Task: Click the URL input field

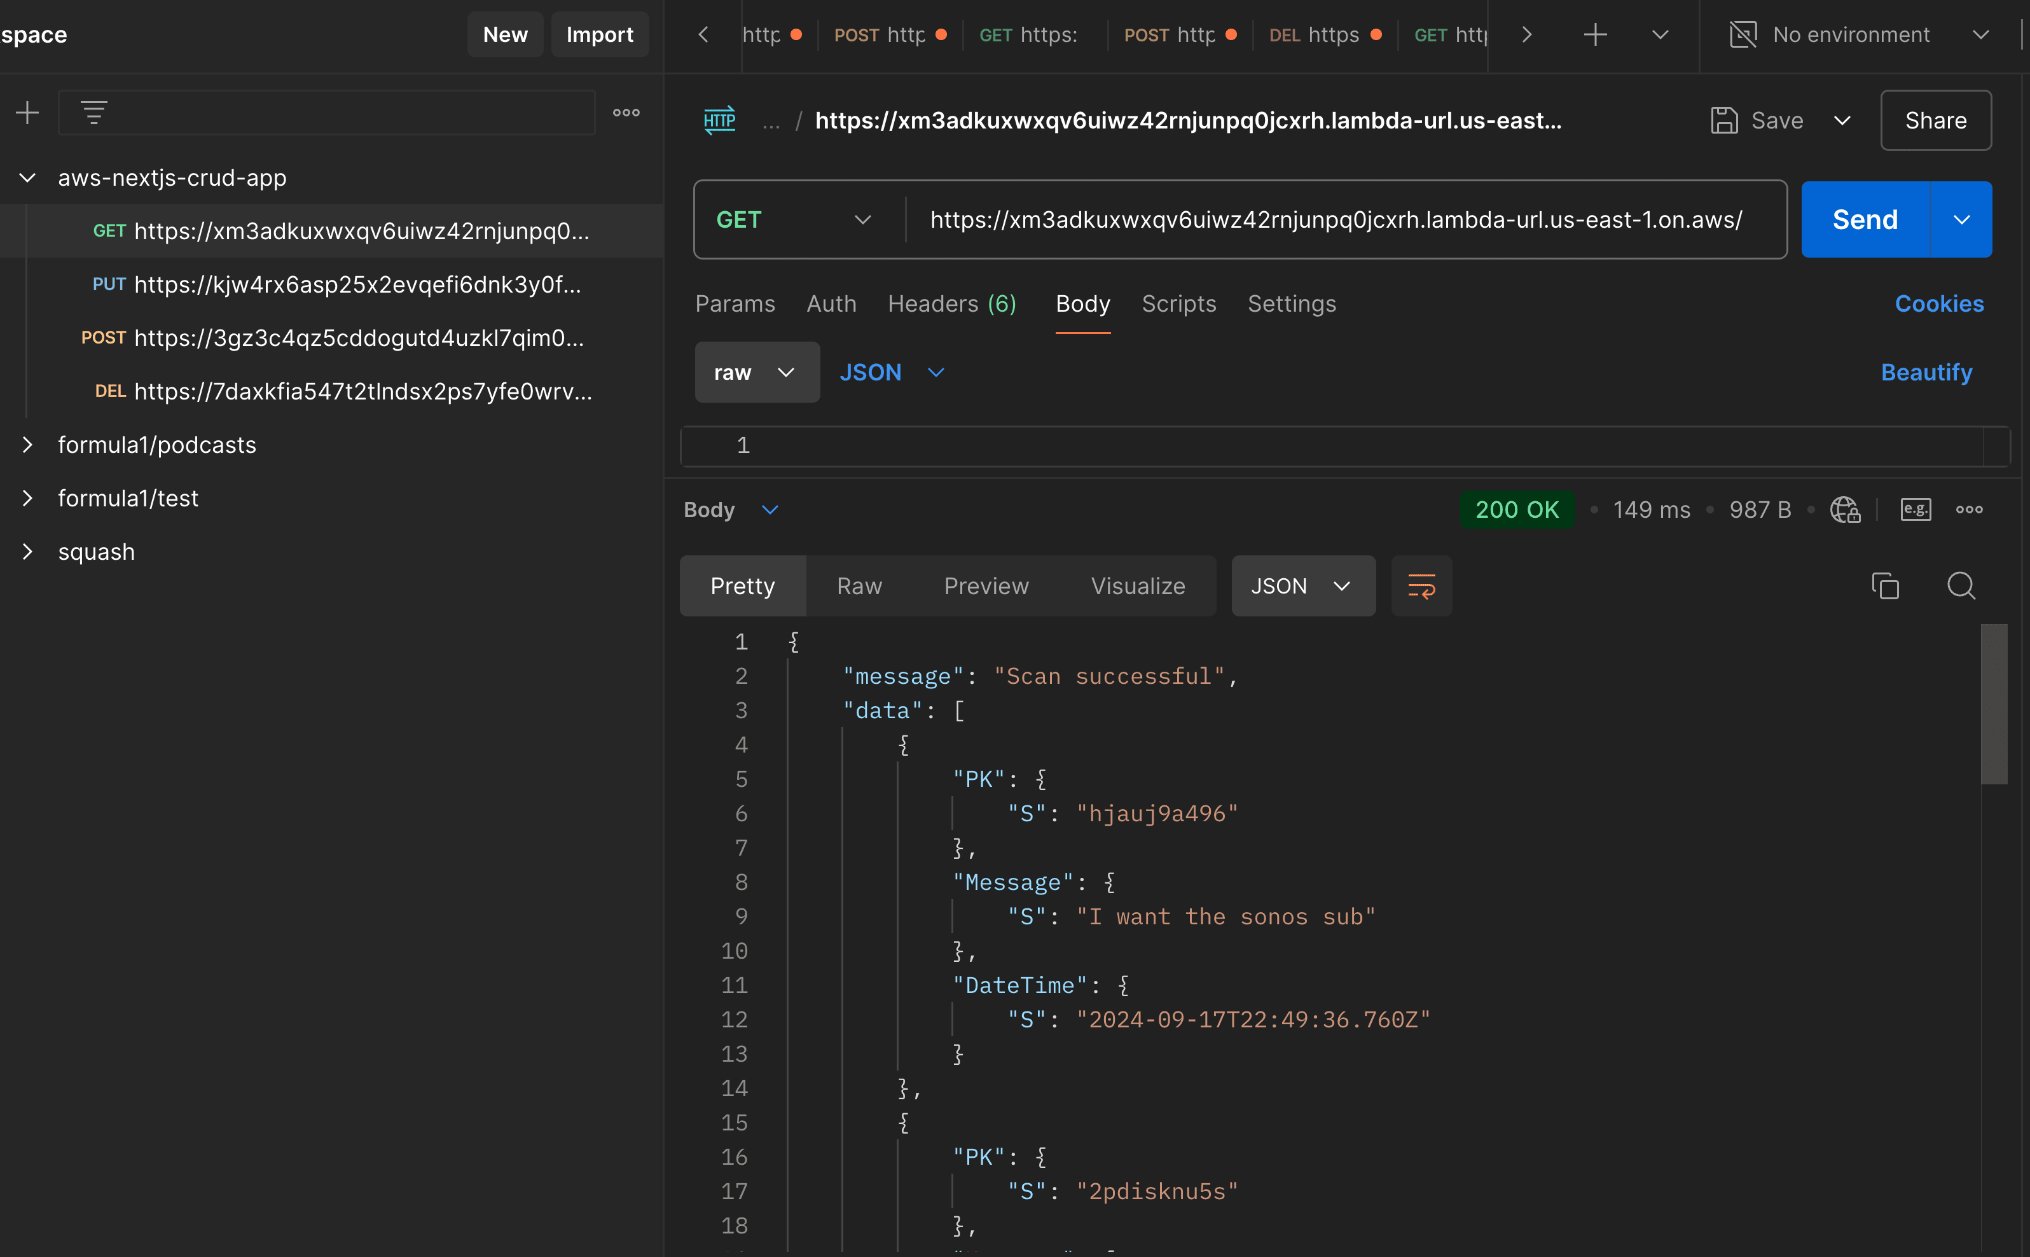Action: tap(1334, 219)
